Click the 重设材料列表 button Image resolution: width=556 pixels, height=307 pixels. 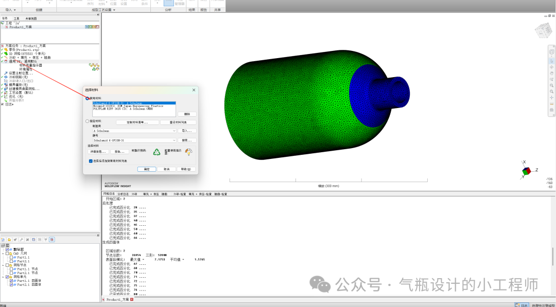coord(178,122)
